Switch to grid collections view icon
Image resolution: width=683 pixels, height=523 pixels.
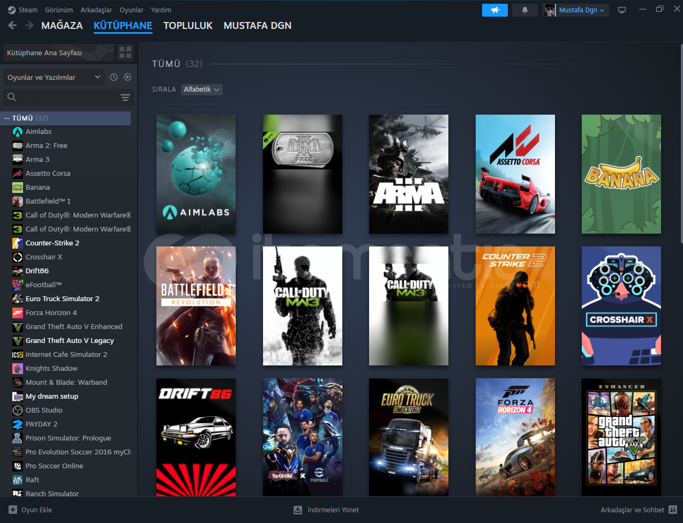pyautogui.click(x=125, y=53)
